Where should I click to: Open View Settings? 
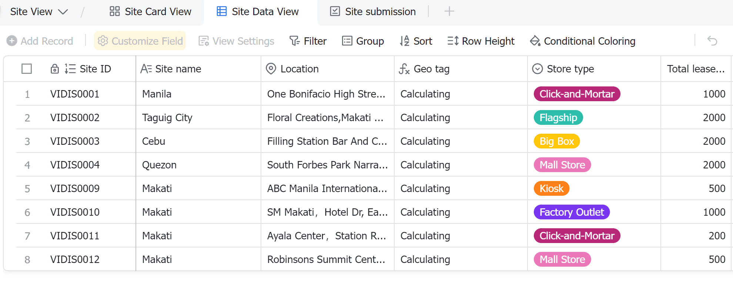click(x=237, y=41)
